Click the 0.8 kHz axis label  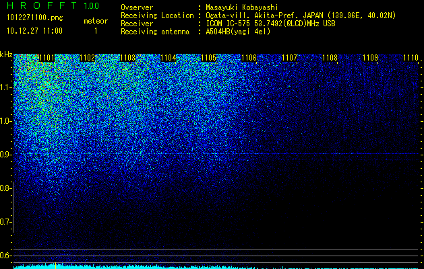coord(5,188)
